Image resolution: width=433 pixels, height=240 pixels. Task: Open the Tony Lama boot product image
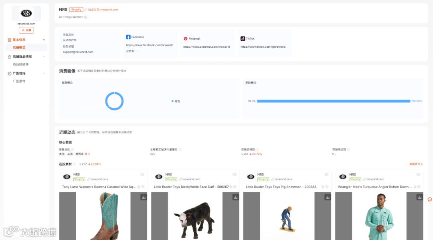tap(103, 216)
